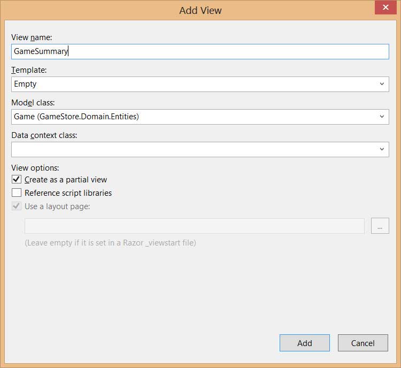Click the 'Add View' dialog title
The width and height of the screenshot is (401, 368).
click(x=200, y=11)
